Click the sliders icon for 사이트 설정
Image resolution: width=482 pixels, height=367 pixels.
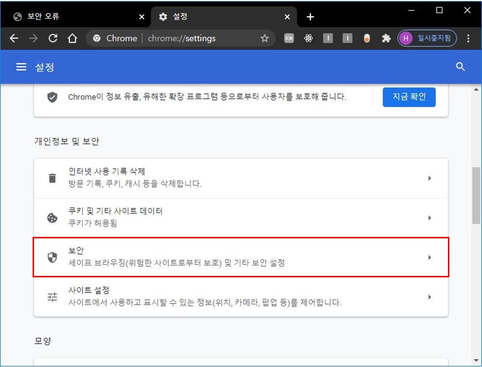[x=52, y=297]
